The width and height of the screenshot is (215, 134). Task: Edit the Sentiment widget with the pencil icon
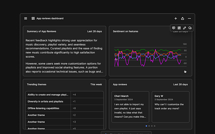click(185, 28)
